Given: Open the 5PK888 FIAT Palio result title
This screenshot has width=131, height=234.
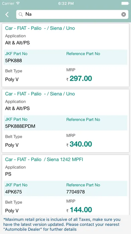Looking at the screenshot, I should coord(40,28).
